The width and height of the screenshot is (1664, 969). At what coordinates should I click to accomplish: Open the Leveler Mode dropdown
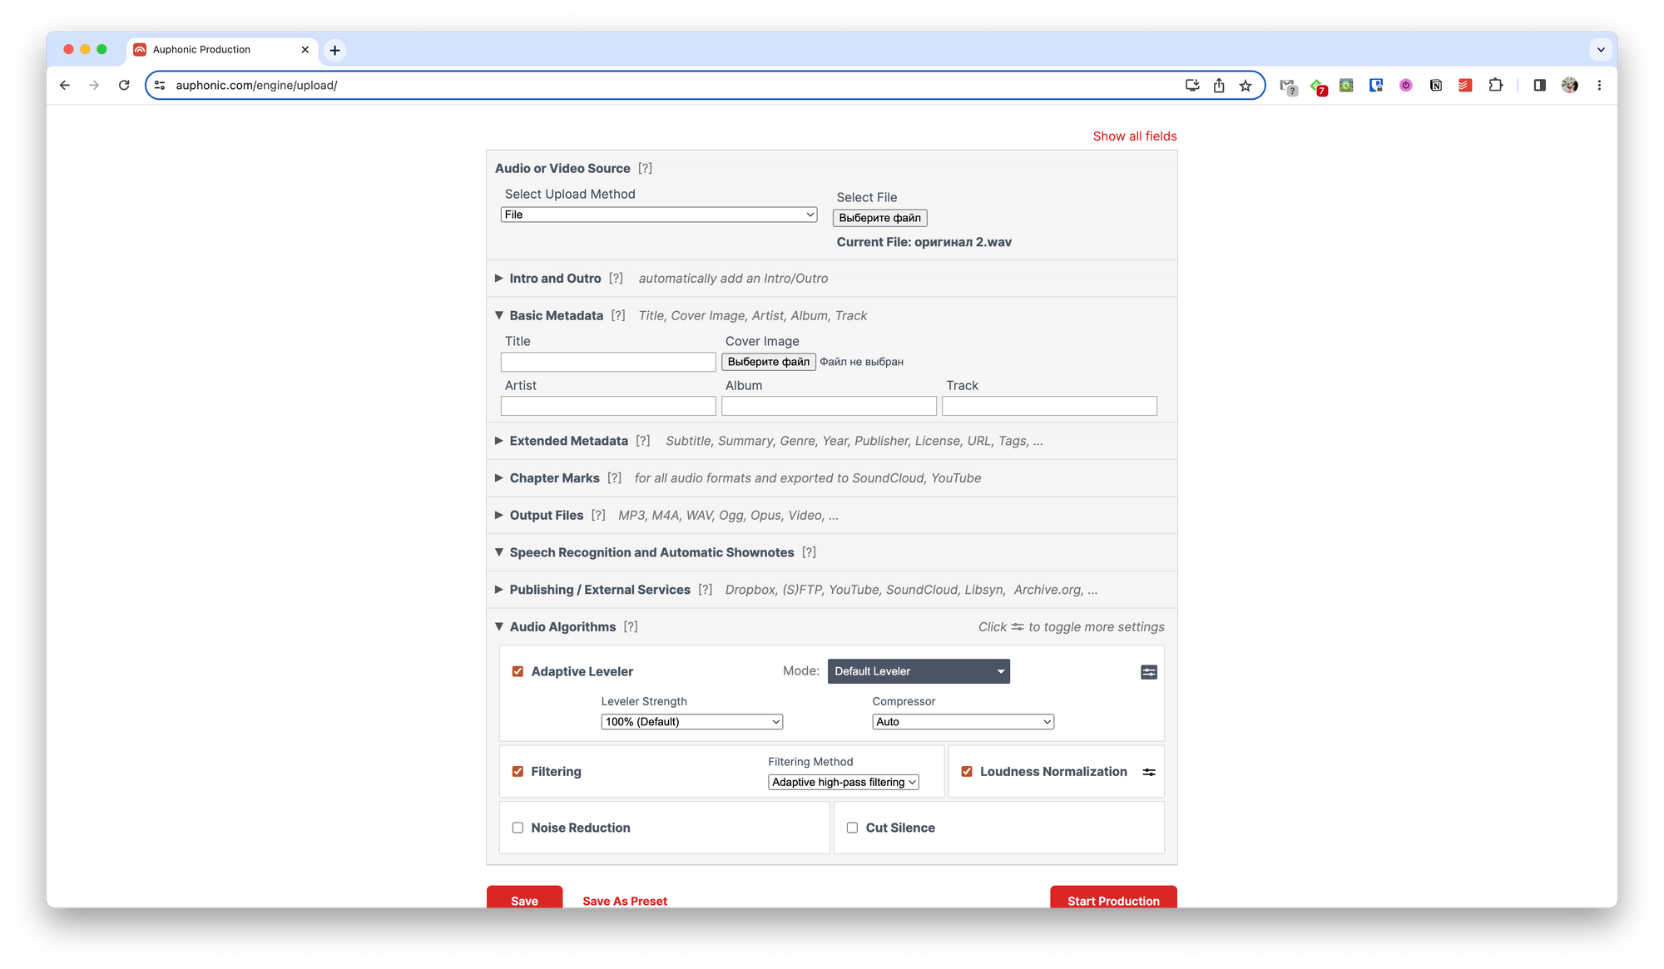click(918, 671)
